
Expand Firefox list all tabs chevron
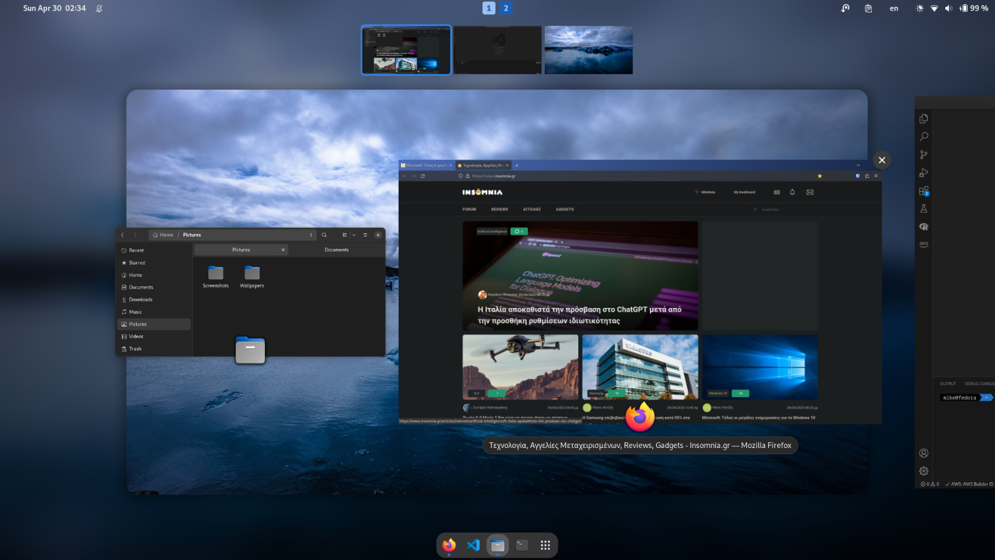858,166
